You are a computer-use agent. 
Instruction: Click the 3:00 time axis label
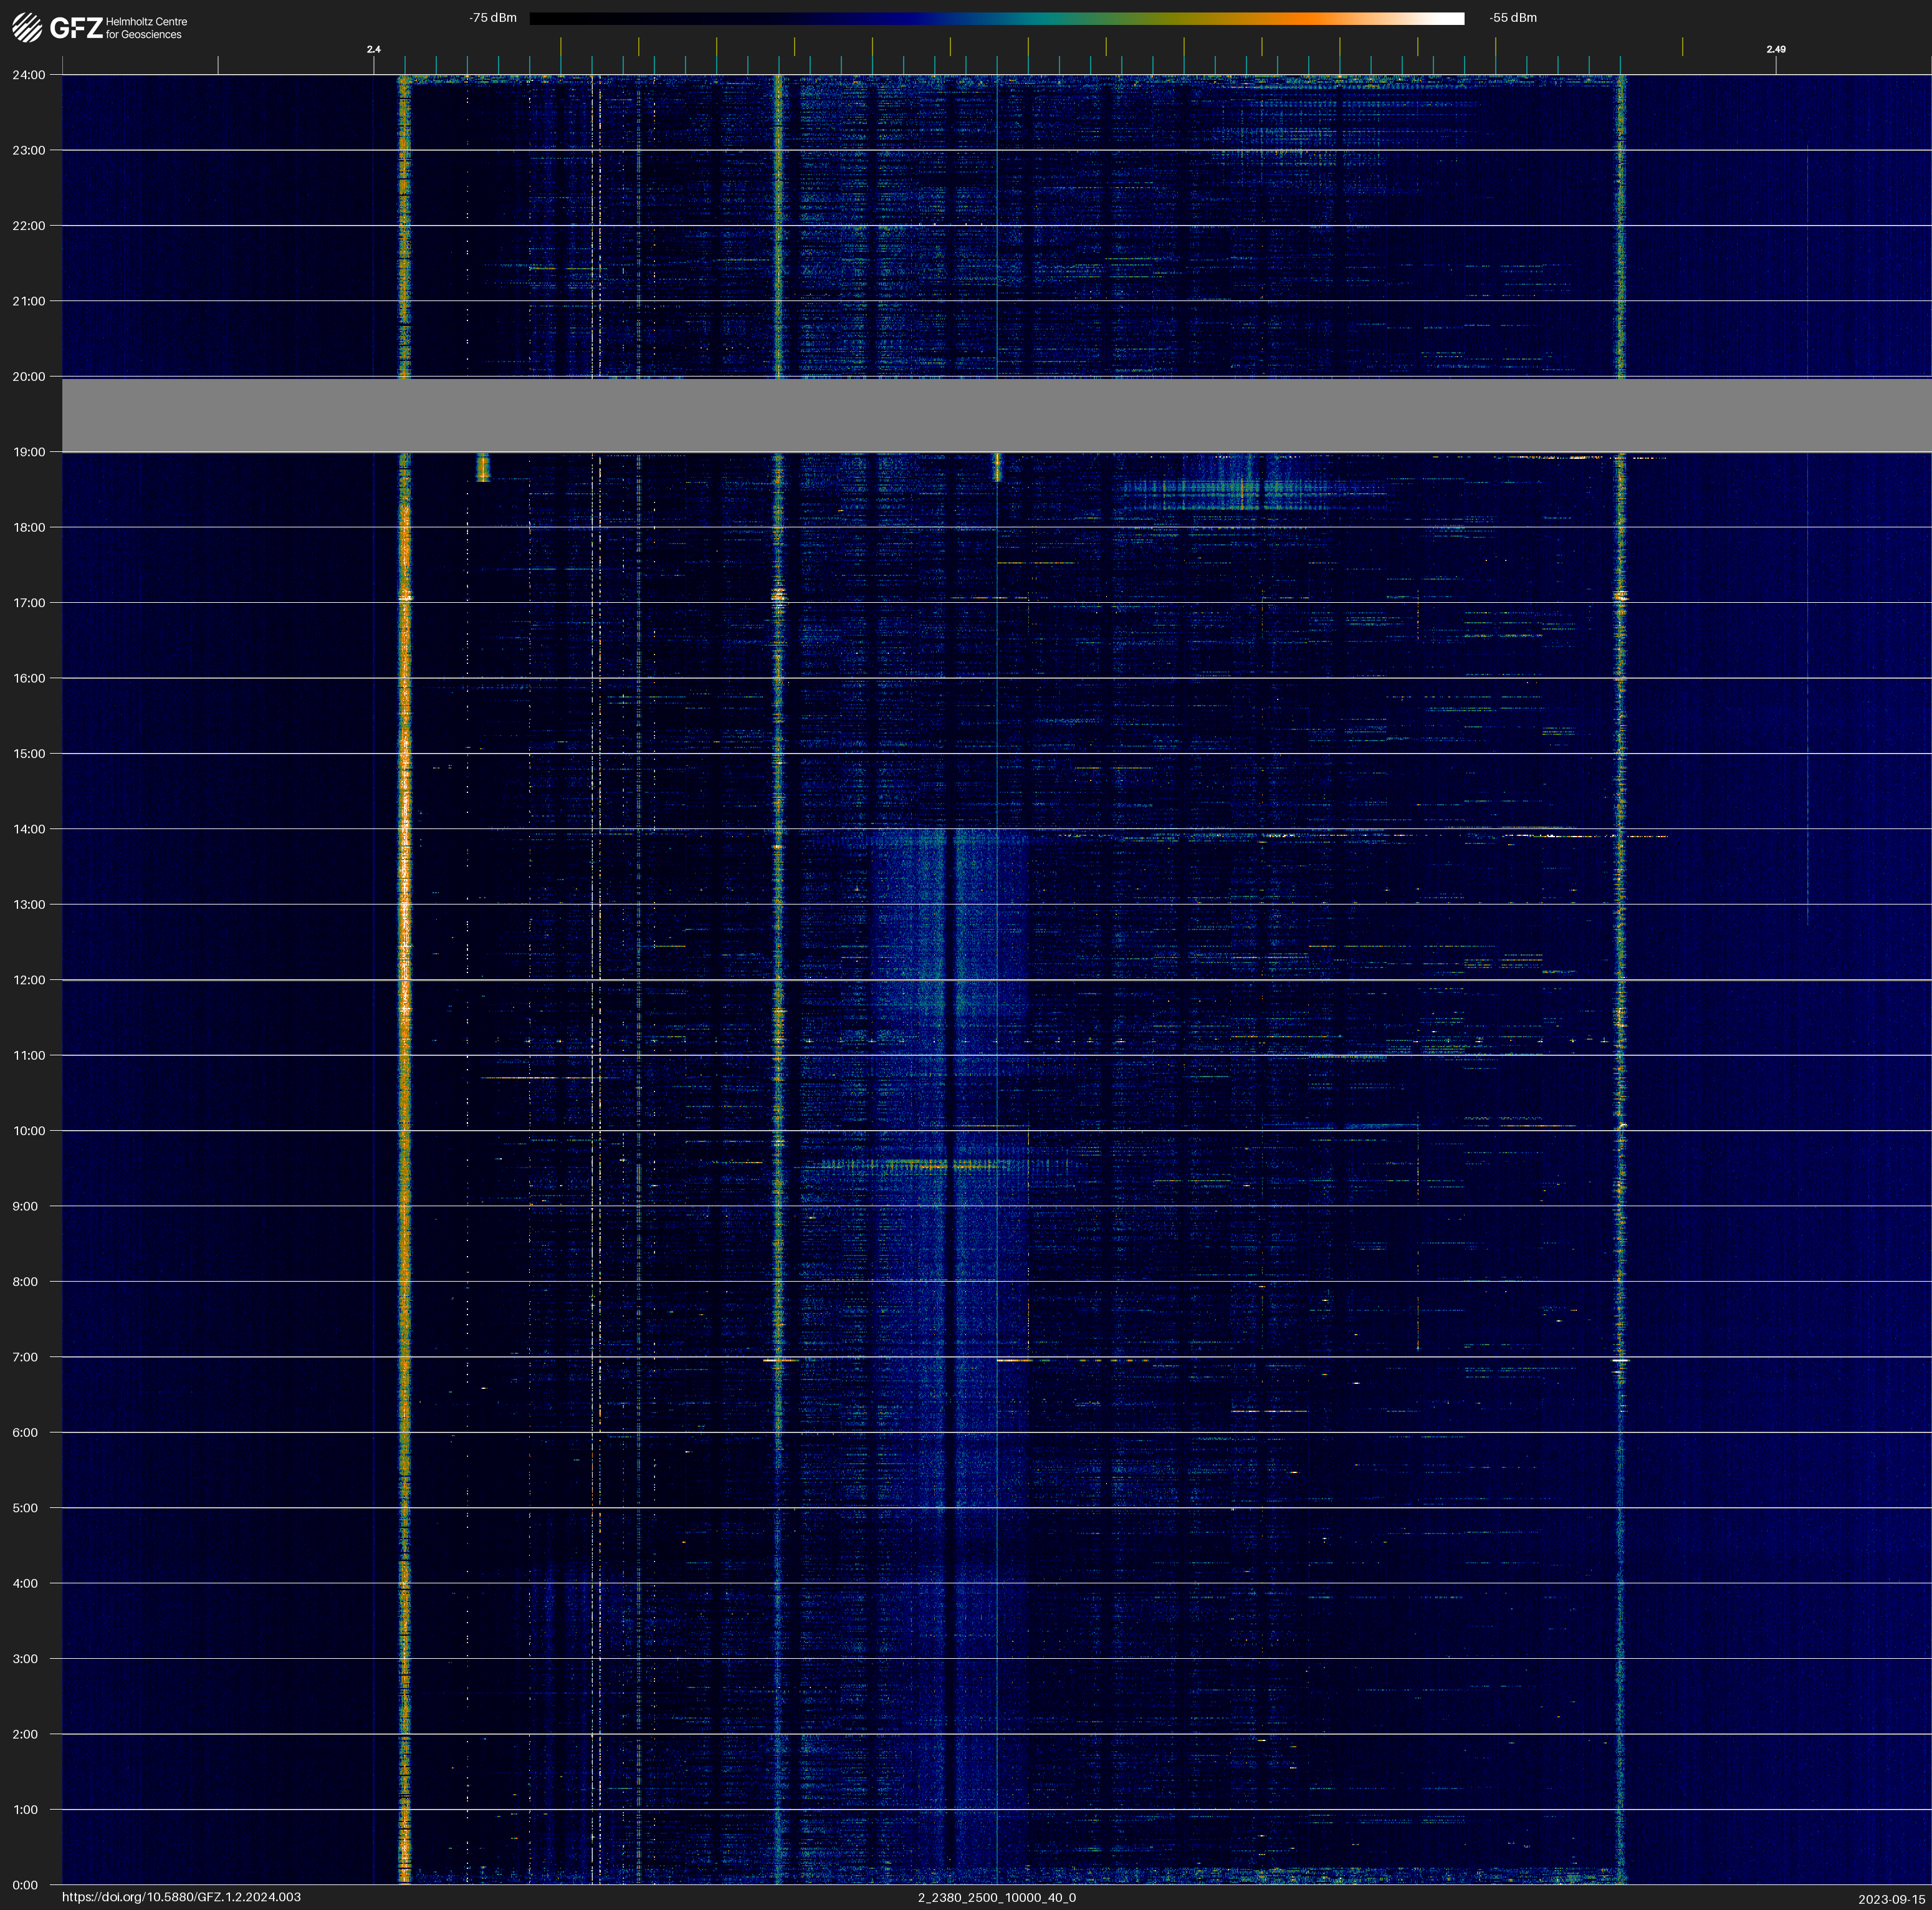(x=26, y=1659)
